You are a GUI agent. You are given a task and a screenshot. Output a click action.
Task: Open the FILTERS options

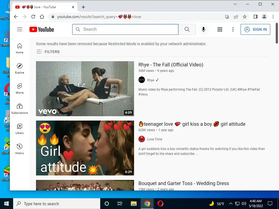click(48, 52)
